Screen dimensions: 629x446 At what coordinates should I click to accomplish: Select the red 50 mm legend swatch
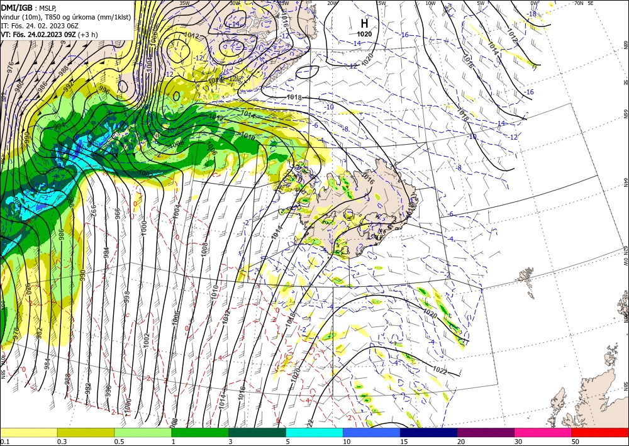pos(600,432)
